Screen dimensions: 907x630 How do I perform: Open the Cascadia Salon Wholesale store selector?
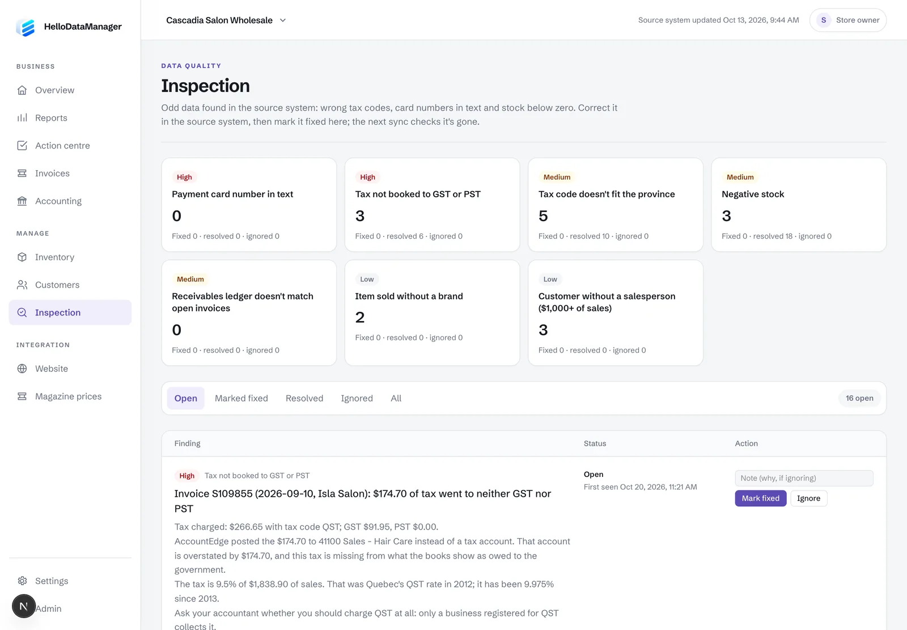click(x=226, y=20)
